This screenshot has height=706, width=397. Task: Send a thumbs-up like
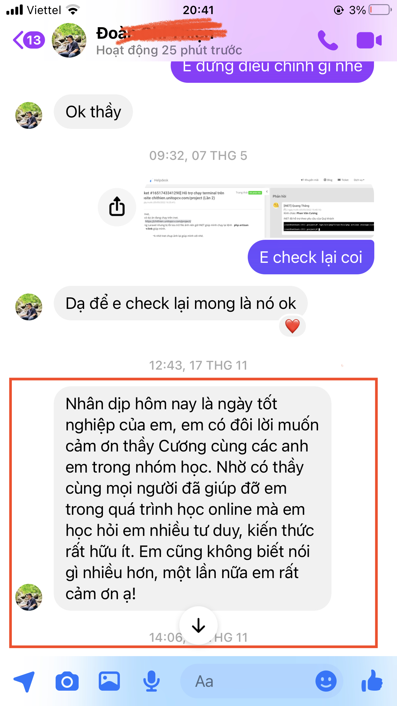pos(372,681)
